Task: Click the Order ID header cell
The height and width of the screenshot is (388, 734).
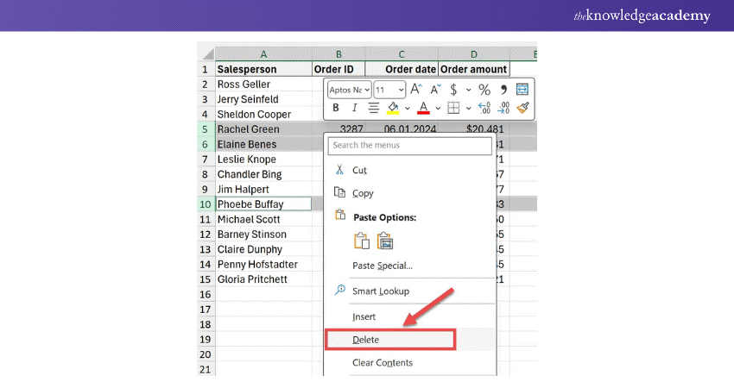Action: click(x=339, y=69)
